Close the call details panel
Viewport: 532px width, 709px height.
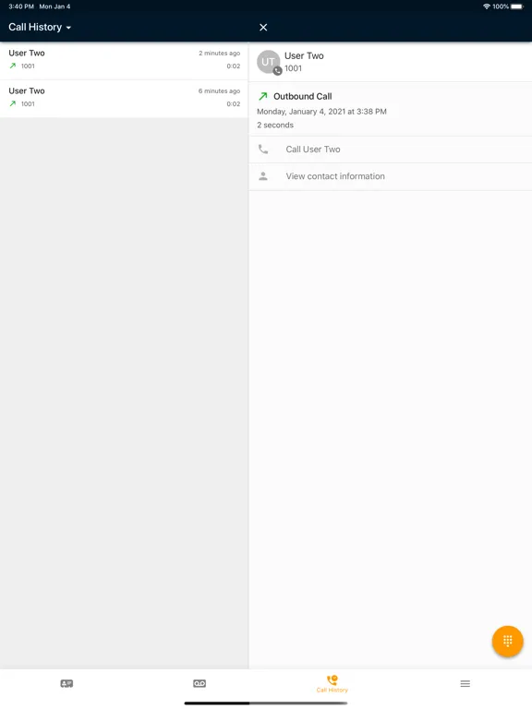point(263,27)
